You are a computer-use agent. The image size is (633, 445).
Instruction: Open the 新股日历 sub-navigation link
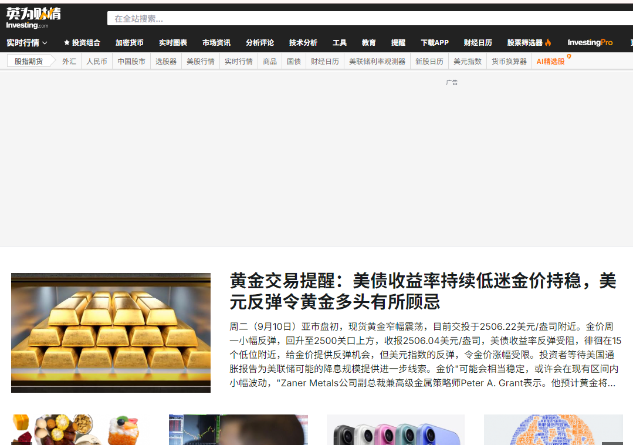tap(429, 62)
